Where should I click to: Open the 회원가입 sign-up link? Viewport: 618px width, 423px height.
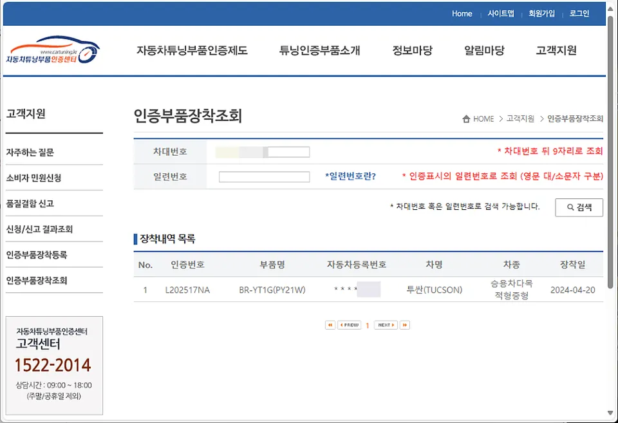pyautogui.click(x=541, y=14)
